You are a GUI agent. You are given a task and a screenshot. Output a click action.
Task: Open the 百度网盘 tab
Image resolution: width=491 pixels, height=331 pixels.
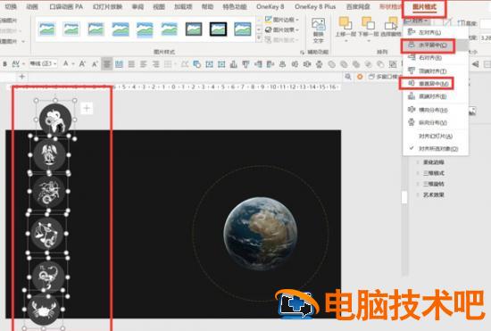point(358,6)
